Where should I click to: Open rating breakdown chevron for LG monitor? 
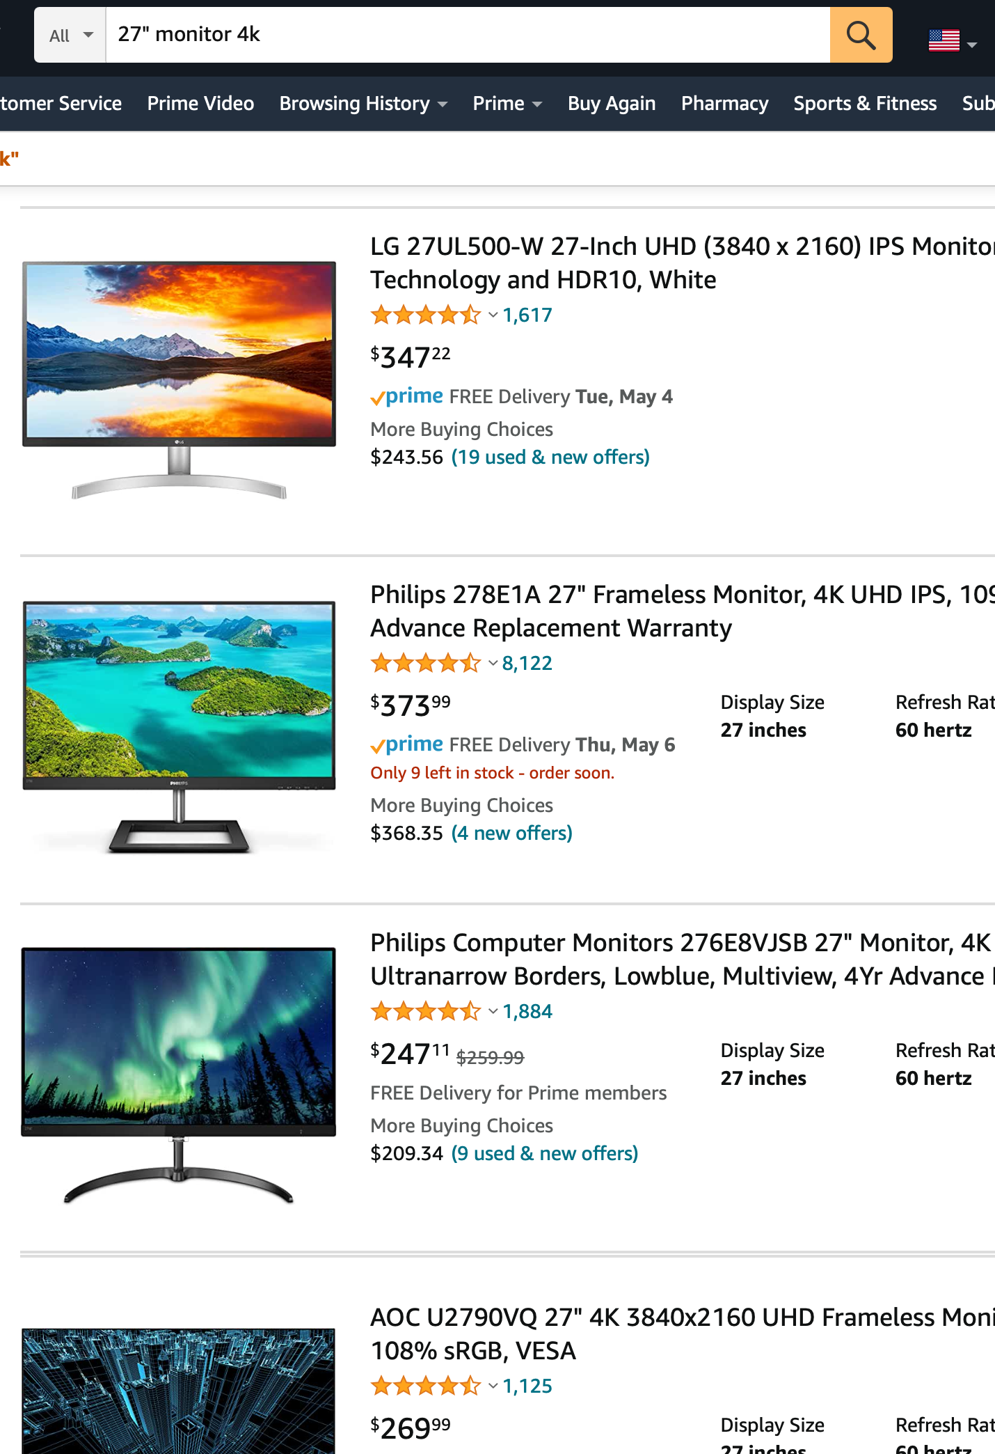pyautogui.click(x=493, y=315)
